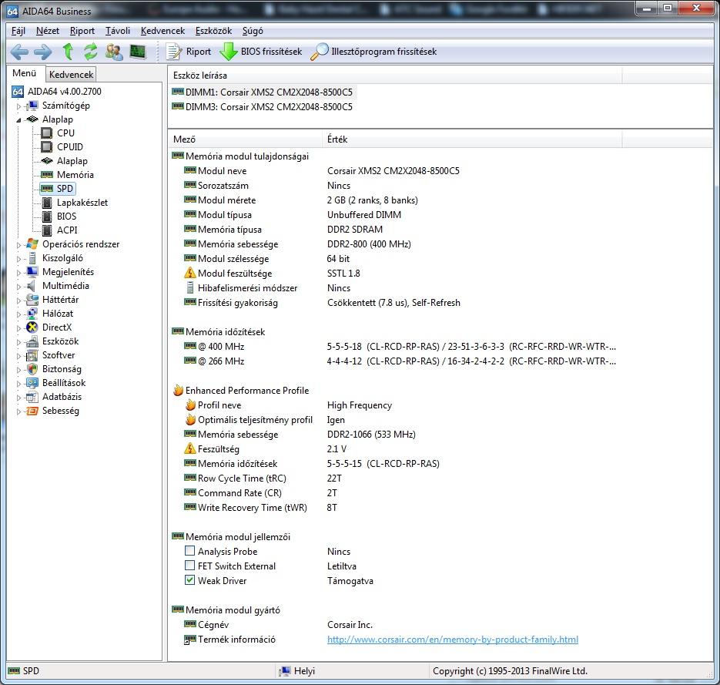Select the Modul mérete row
The height and width of the screenshot is (685, 720).
click(301, 200)
